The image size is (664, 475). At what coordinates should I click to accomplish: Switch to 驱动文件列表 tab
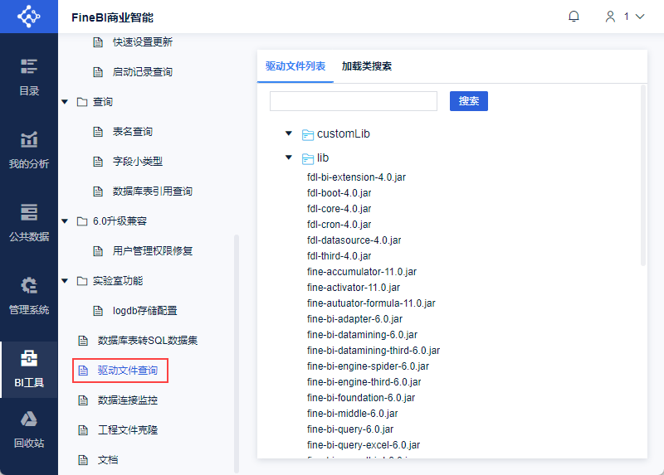[295, 66]
